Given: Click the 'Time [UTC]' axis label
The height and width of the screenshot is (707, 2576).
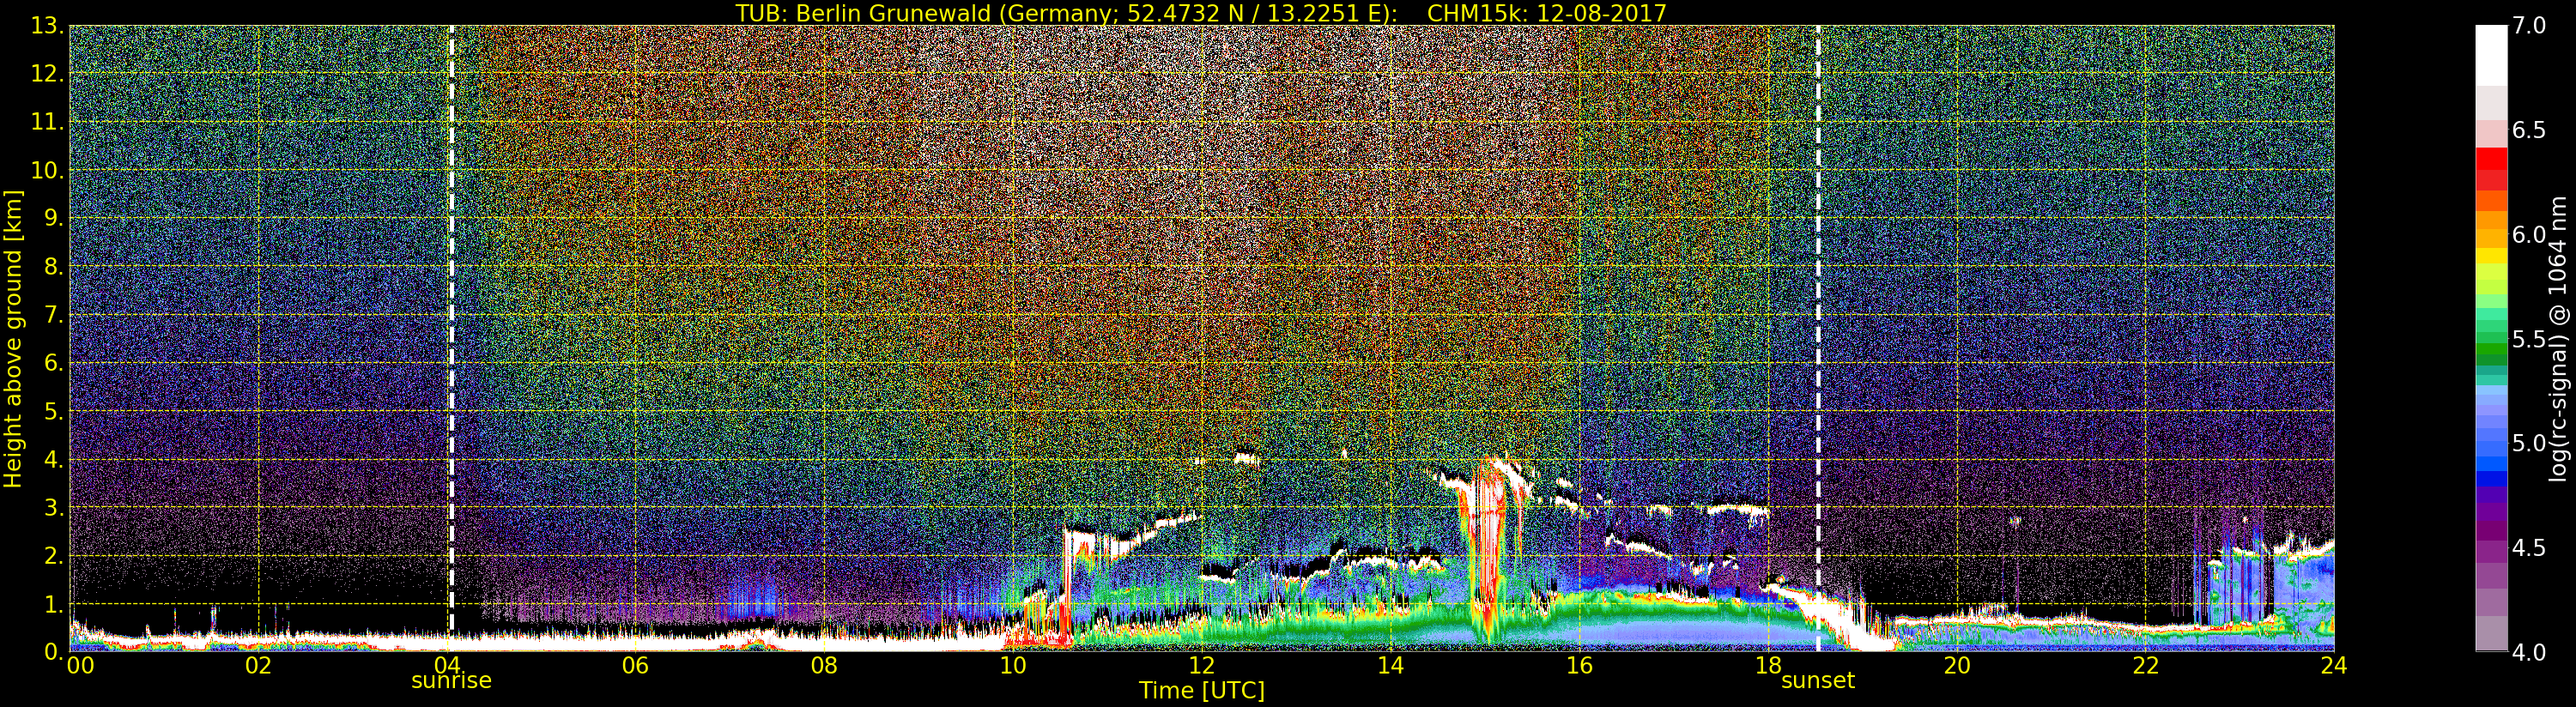Looking at the screenshot, I should [1202, 690].
